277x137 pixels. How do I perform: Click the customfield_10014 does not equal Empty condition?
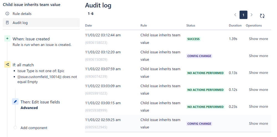[x=47, y=79]
